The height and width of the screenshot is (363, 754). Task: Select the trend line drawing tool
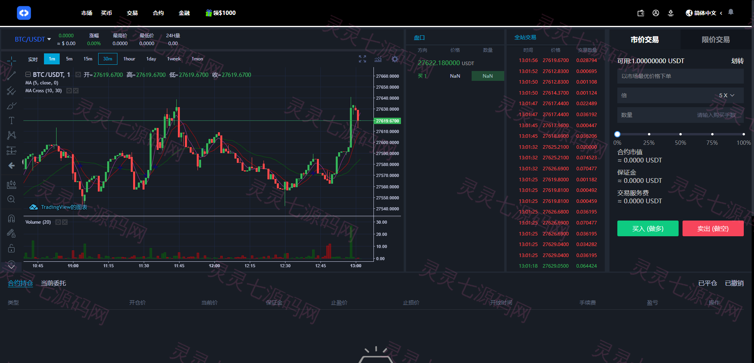pyautogui.click(x=11, y=76)
